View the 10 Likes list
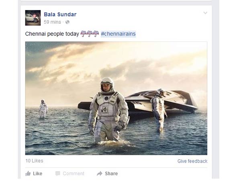 [x=34, y=161]
